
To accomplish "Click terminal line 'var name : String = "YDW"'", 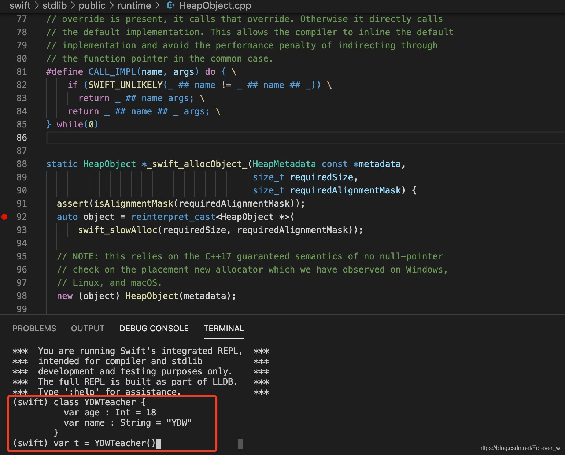I will (x=128, y=423).
